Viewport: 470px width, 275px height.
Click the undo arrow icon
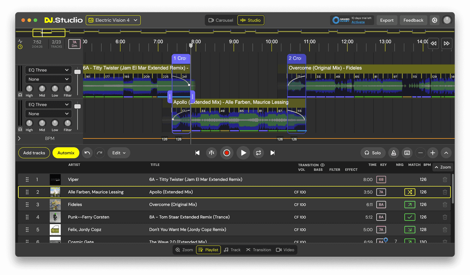point(87,153)
